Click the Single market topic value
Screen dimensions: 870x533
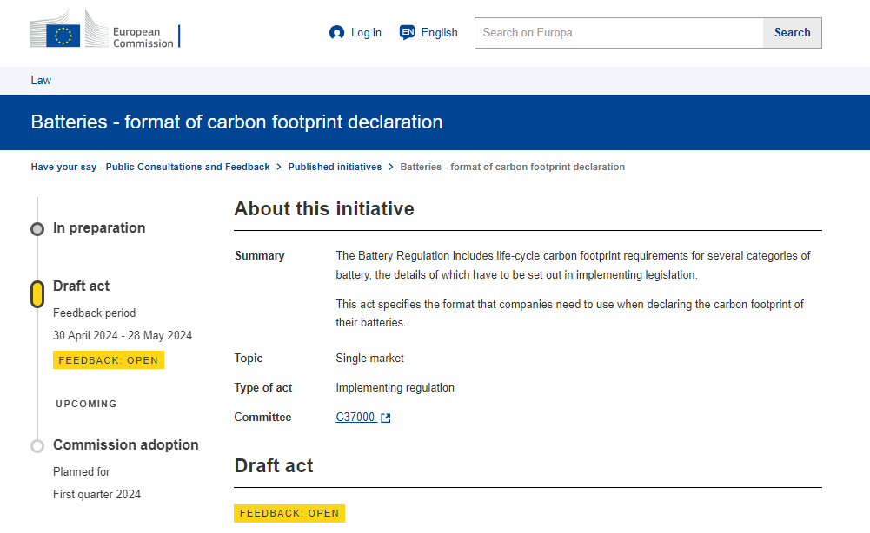(370, 359)
